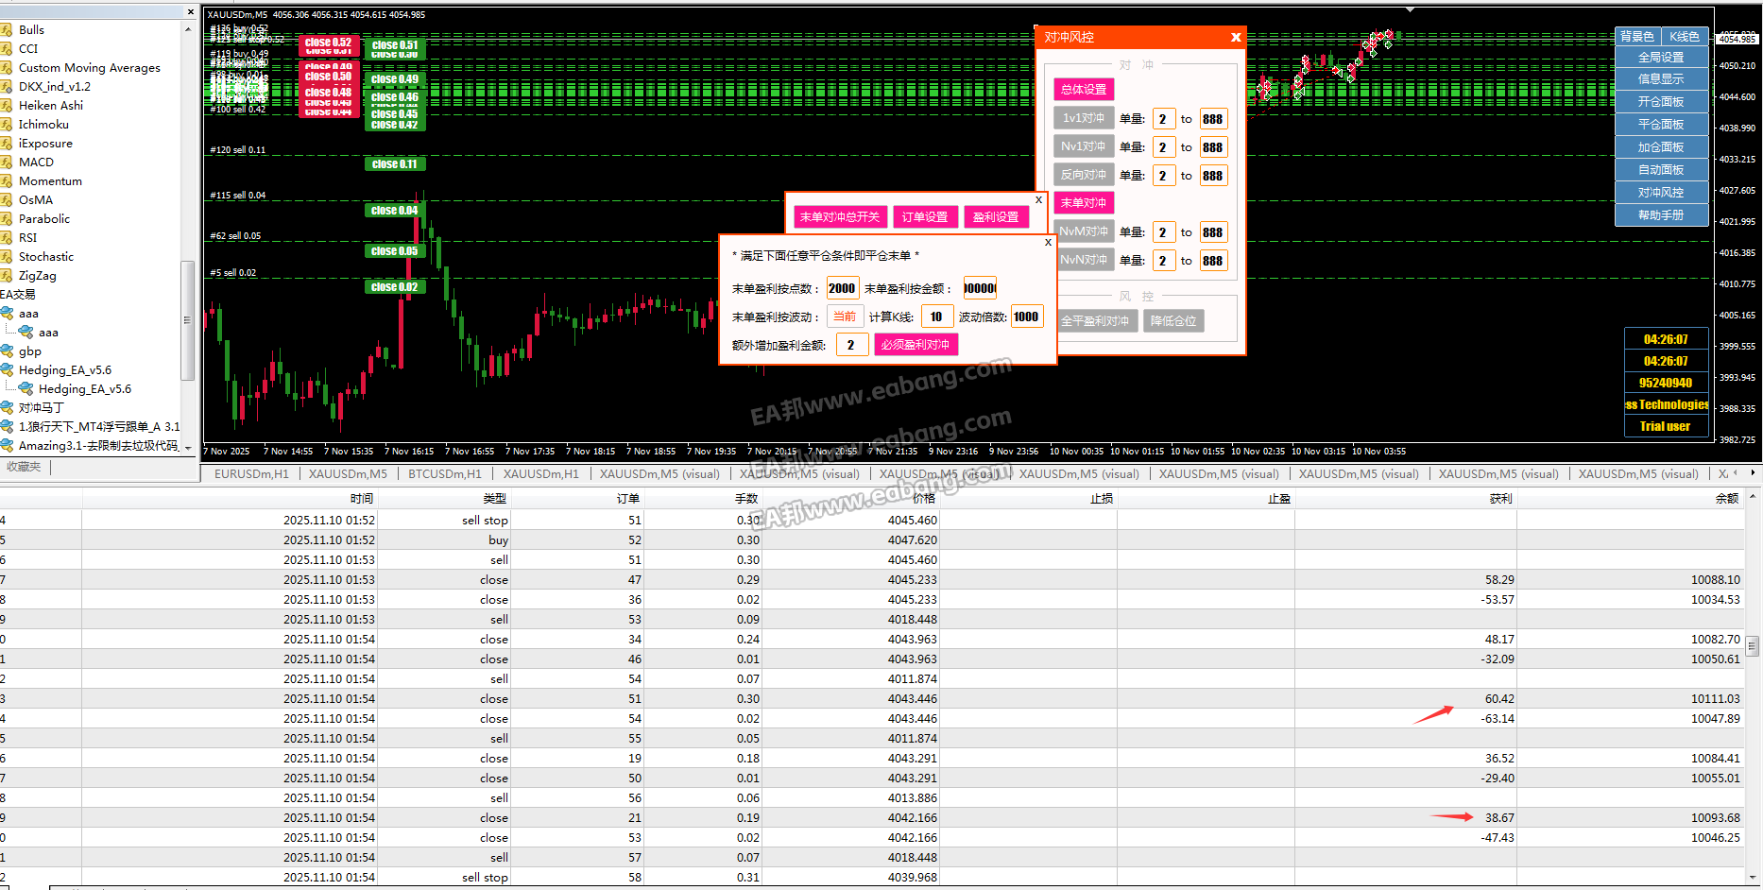Open the 全局设置 panel button

tap(1660, 58)
